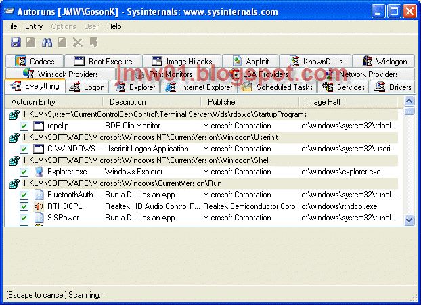The width and height of the screenshot is (421, 305).
Task: Sort by Publisher column header
Action: pyautogui.click(x=250, y=102)
